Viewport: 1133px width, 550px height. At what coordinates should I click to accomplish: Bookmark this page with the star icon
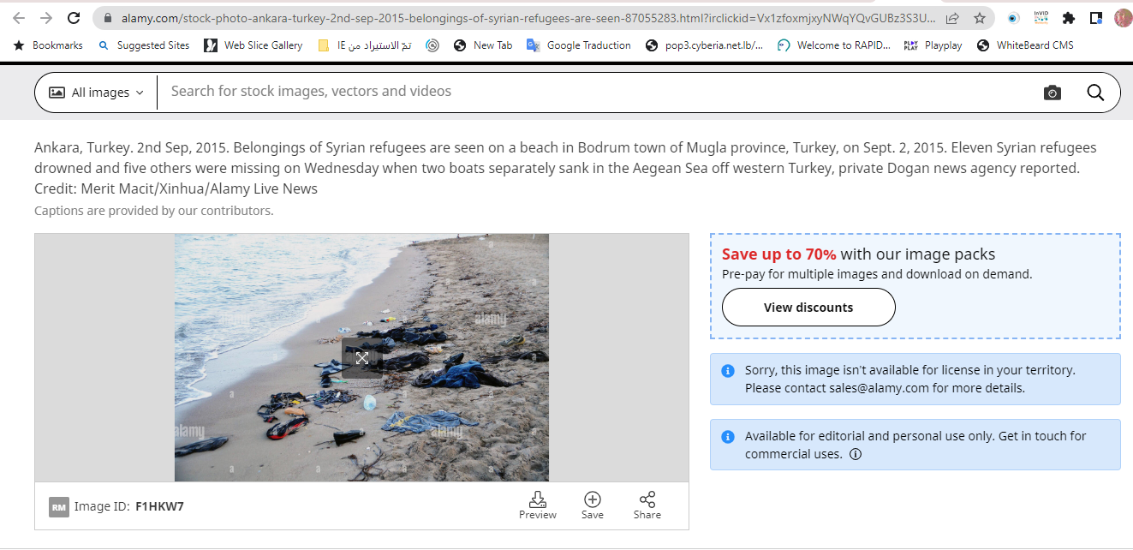tap(980, 18)
